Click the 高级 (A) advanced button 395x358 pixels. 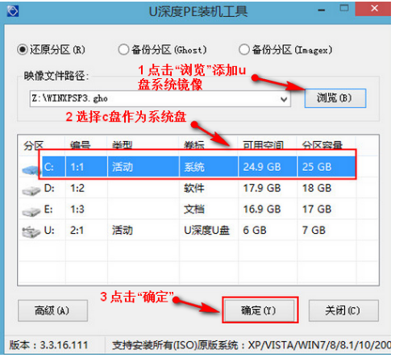click(x=52, y=310)
